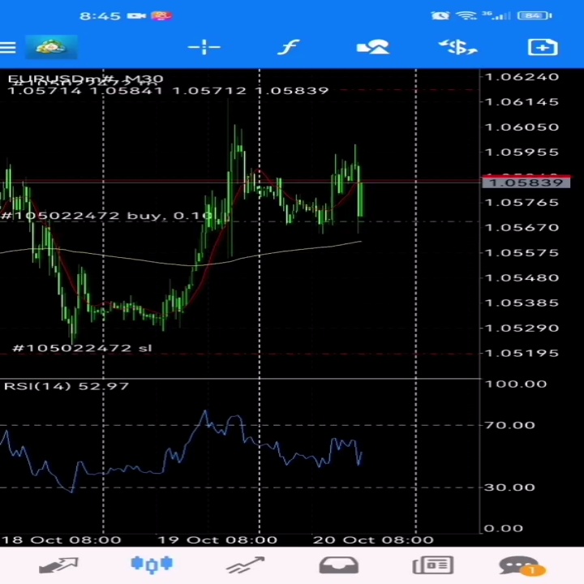Open the News tab newspaper icon
584x584 pixels.
tap(433, 565)
